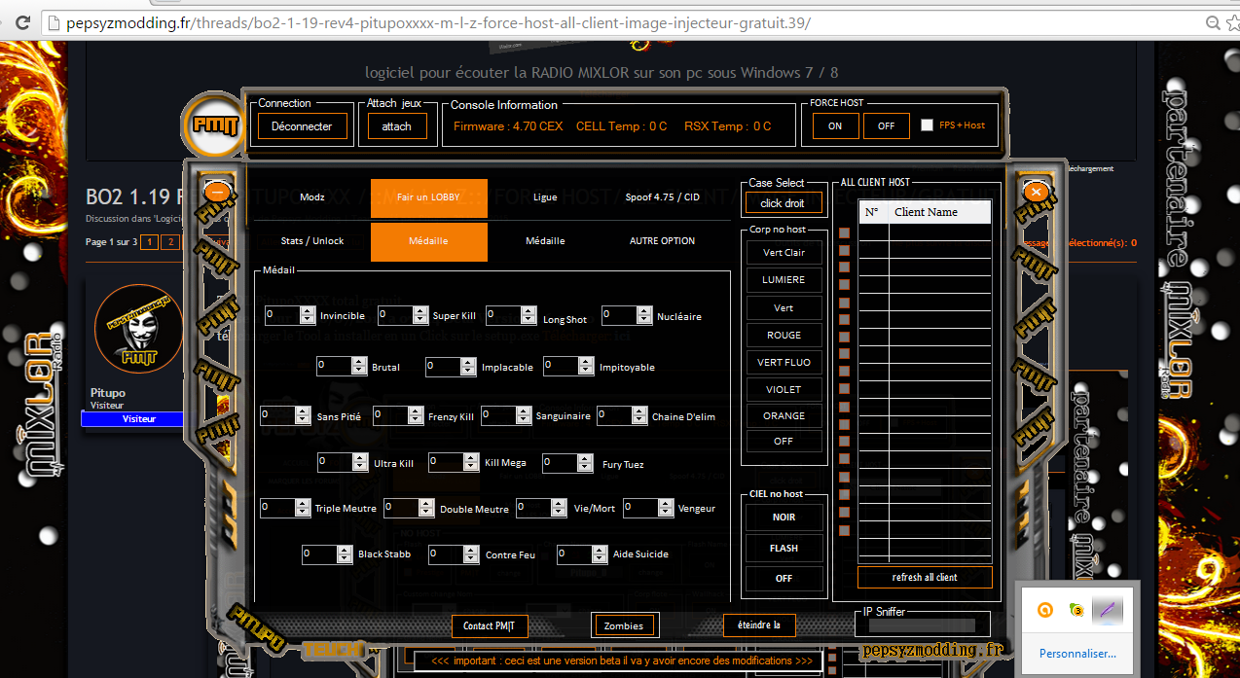Increase the Ultra Kill value with its up arrow

click(361, 458)
